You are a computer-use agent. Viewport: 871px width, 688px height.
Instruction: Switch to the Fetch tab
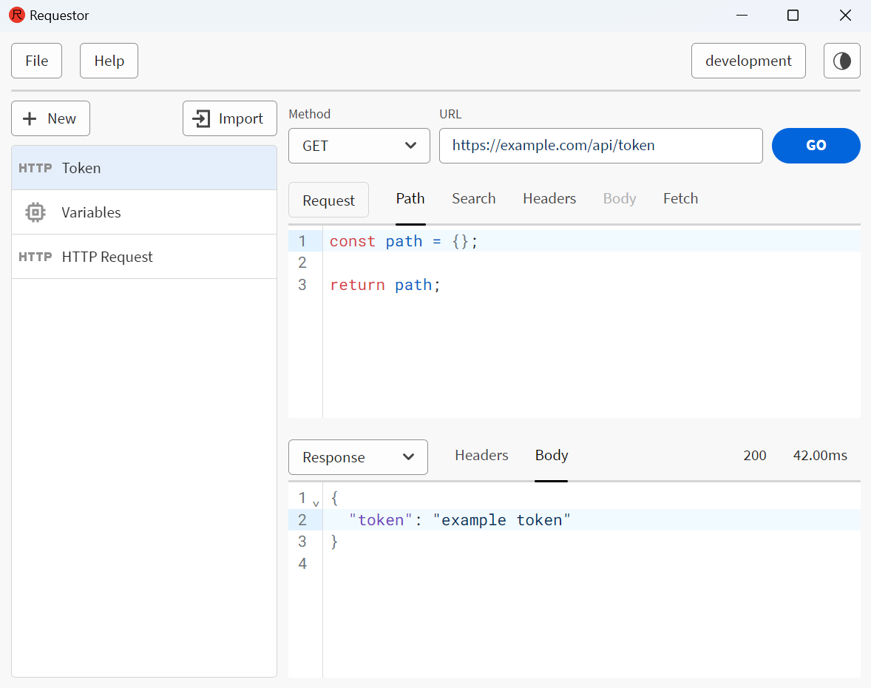679,198
